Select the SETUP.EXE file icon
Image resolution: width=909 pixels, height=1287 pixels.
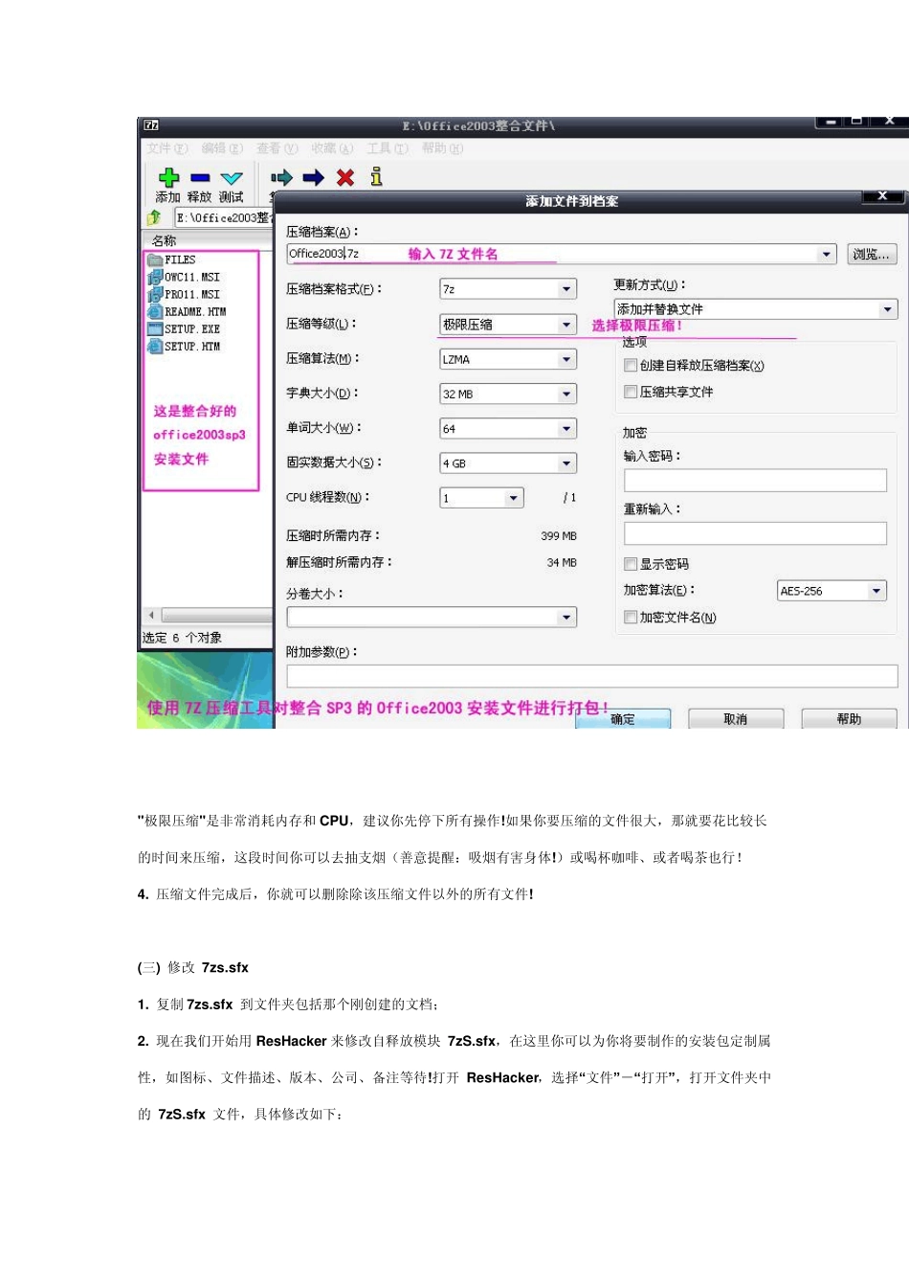(155, 328)
